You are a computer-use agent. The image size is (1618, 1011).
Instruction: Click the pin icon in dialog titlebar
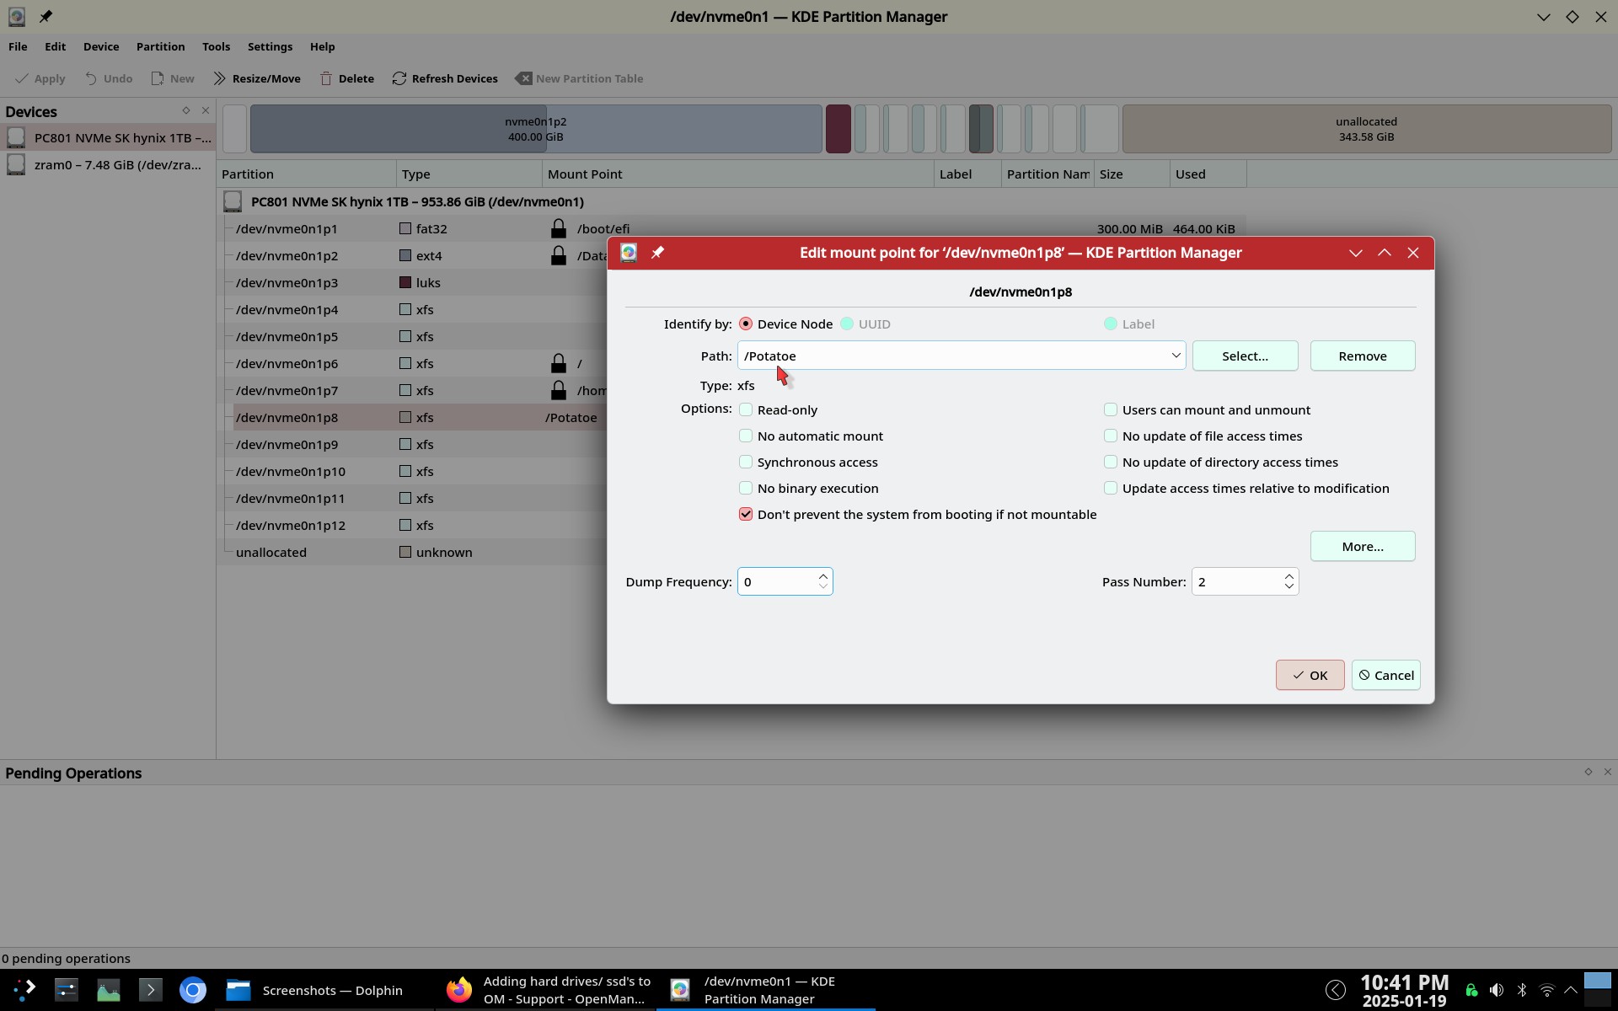pyautogui.click(x=657, y=253)
